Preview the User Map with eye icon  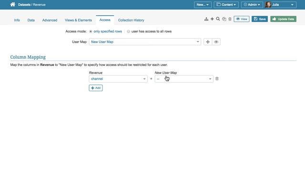coord(216,42)
